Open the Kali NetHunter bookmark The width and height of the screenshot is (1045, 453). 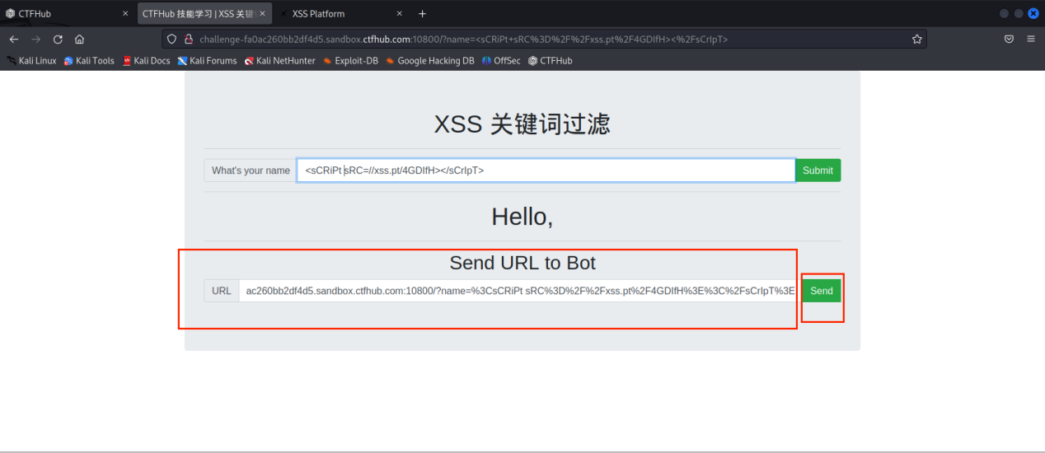279,60
